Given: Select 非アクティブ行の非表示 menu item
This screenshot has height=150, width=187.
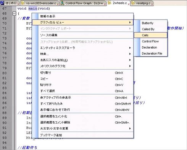Looking at the screenshot, I should (x=82, y=98).
